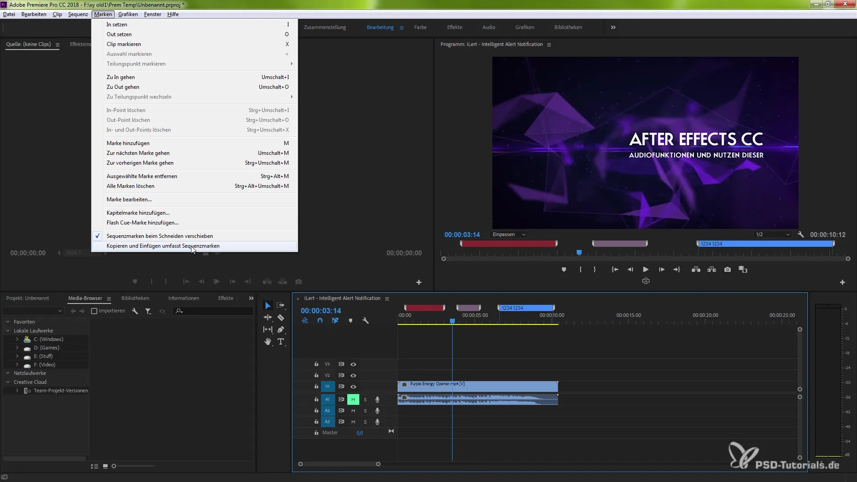This screenshot has width=857, height=482.
Task: Export frame with the camera icon
Action: click(728, 270)
